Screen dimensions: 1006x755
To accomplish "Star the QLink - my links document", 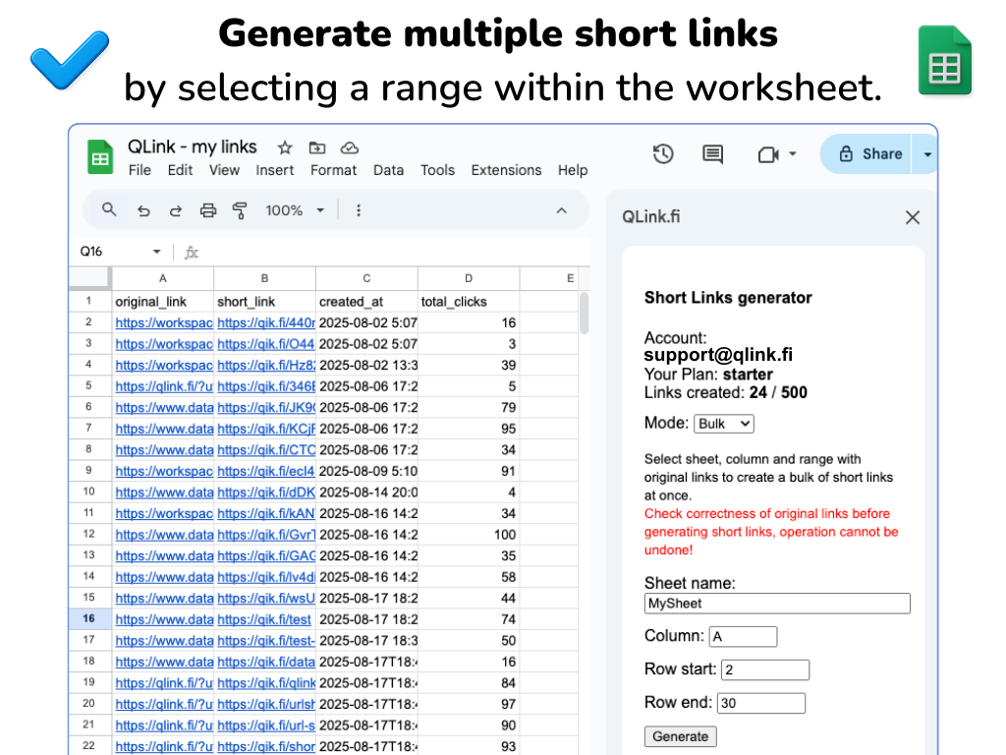I will click(285, 148).
